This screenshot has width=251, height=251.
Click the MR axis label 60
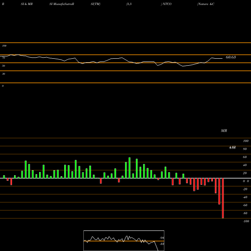(245, 157)
